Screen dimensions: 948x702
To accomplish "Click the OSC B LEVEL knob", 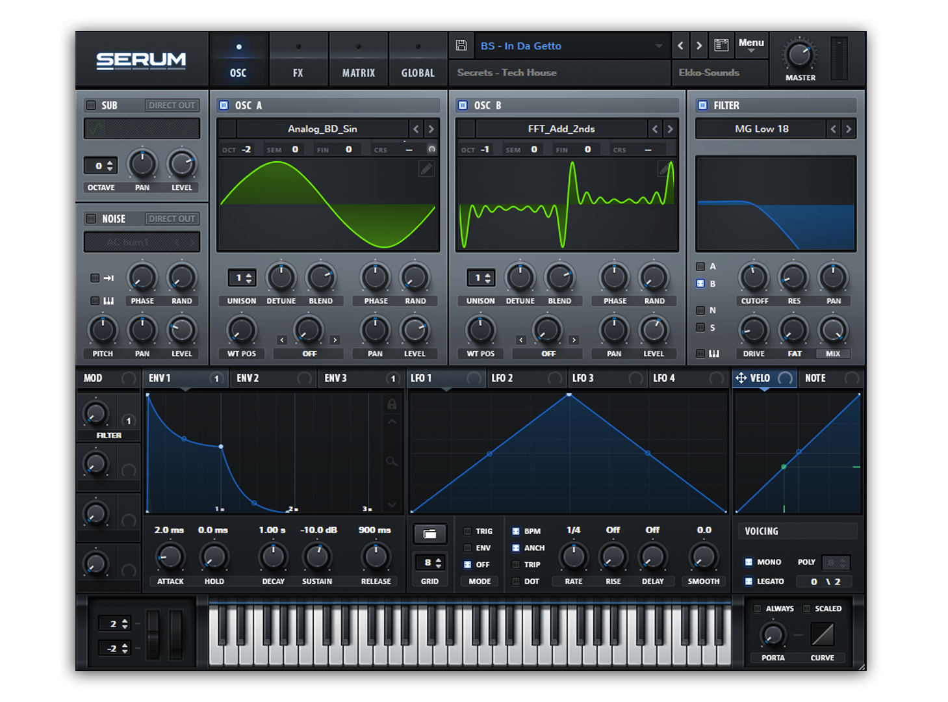I will tap(654, 330).
